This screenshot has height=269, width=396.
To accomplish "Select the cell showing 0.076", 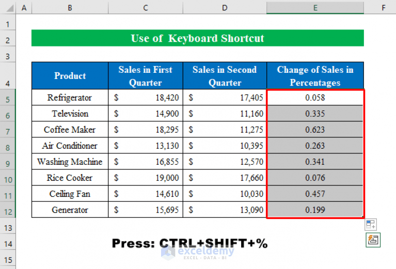I will tap(315, 178).
